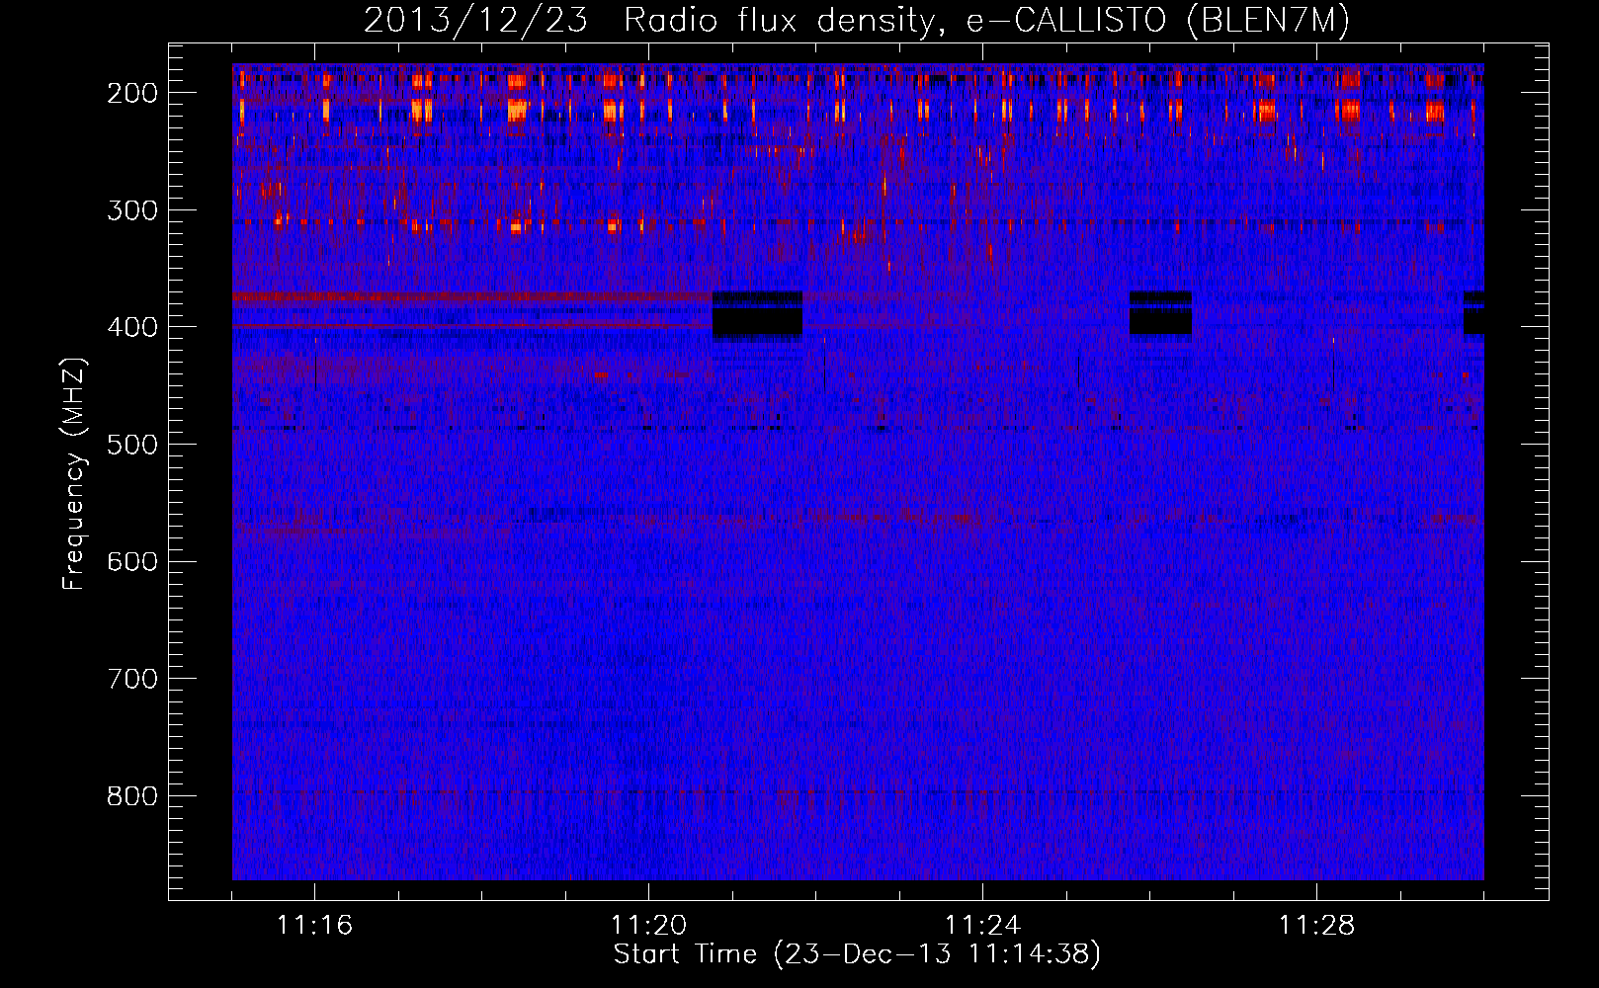The height and width of the screenshot is (988, 1599).
Task: Click the '11:28' time tick label
Action: click(x=1316, y=926)
